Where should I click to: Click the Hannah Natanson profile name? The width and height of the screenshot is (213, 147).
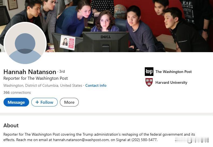(x=30, y=72)
